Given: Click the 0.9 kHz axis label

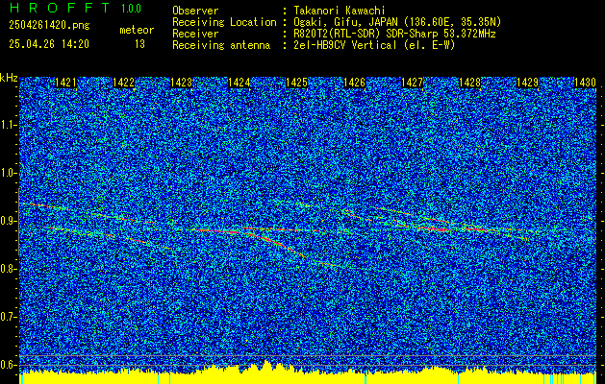Looking at the screenshot, I should tap(7, 221).
